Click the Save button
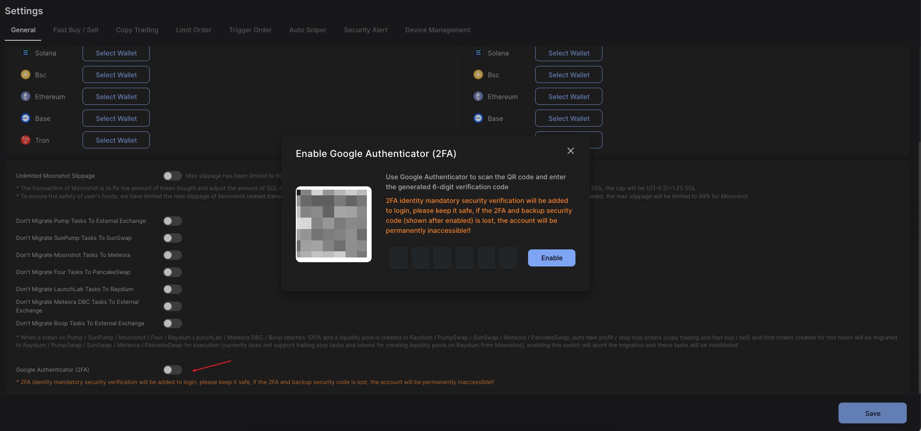The image size is (921, 431). (872, 413)
